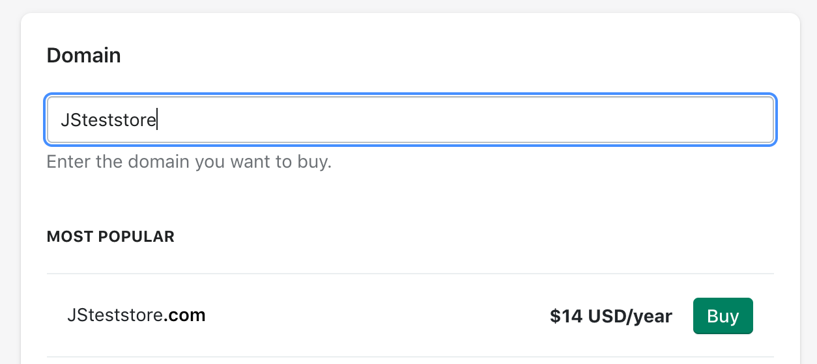This screenshot has width=817, height=364.
Task: Click the JSteststore name in result row
Action: tap(115, 316)
